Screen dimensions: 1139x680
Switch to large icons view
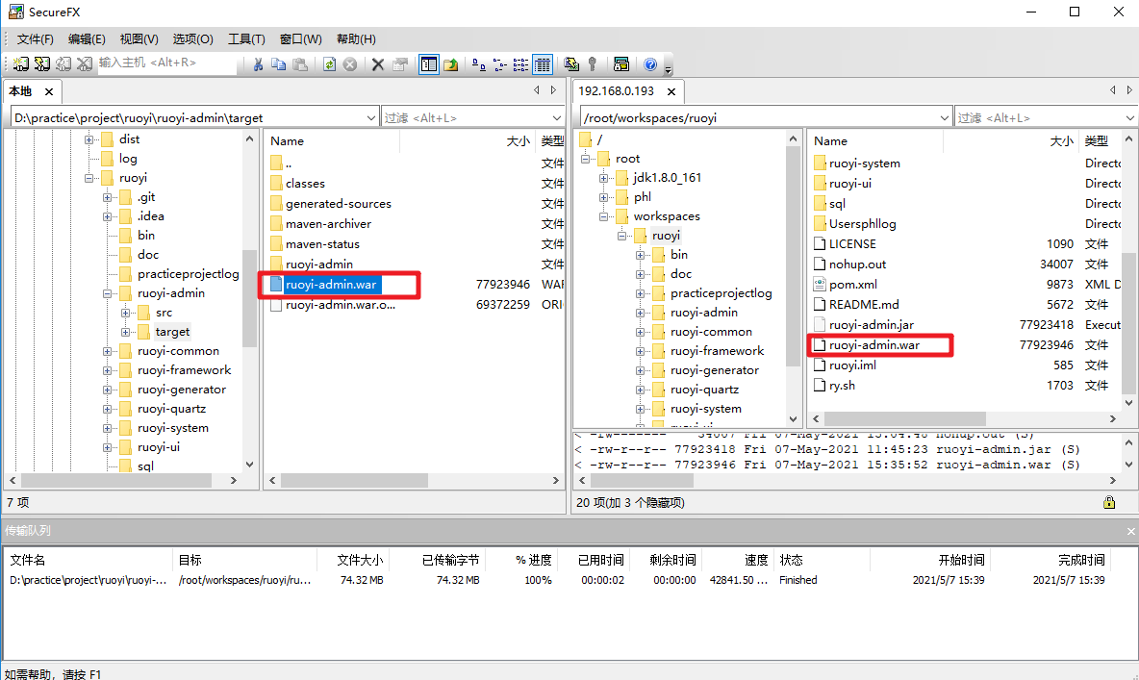tap(479, 63)
